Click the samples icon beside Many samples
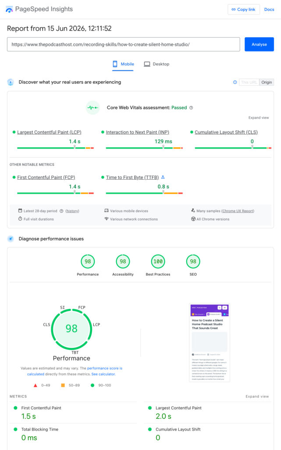The width and height of the screenshot is (281, 450). 193,210
